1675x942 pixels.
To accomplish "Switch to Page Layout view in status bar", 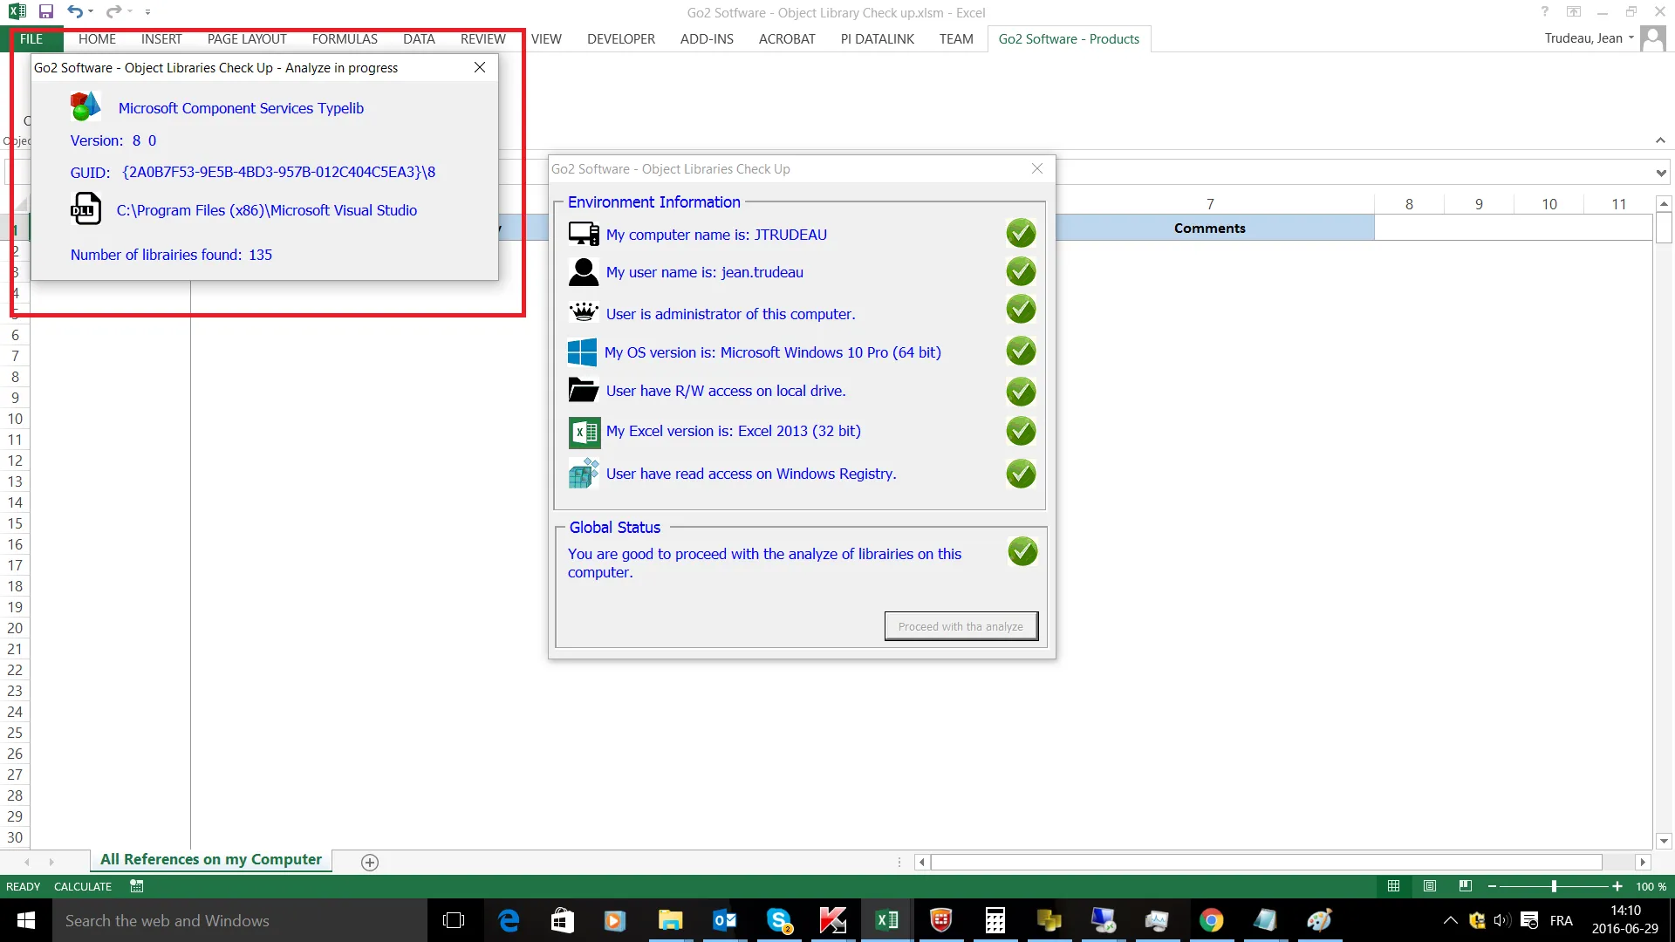I will click(x=1429, y=886).
